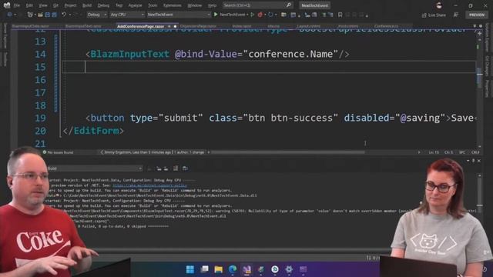Switch to BlazmInputDate.razor tab
The width and height of the screenshot is (493, 277).
[x=31, y=26]
